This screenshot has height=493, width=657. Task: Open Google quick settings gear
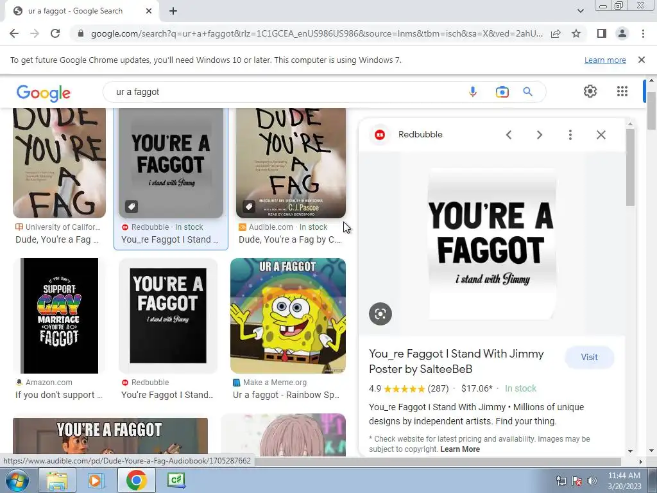point(590,91)
